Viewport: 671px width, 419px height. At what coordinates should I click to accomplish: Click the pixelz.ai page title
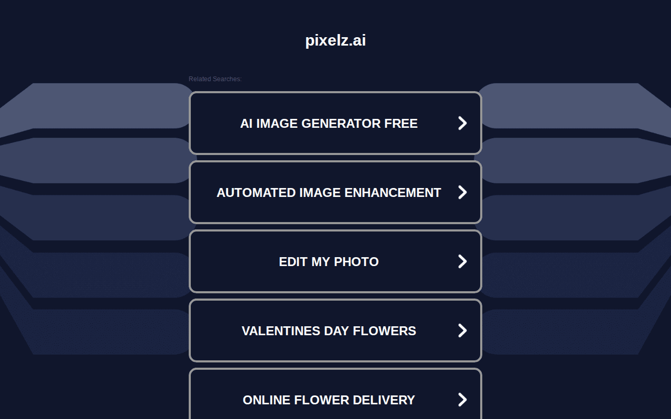[335, 40]
